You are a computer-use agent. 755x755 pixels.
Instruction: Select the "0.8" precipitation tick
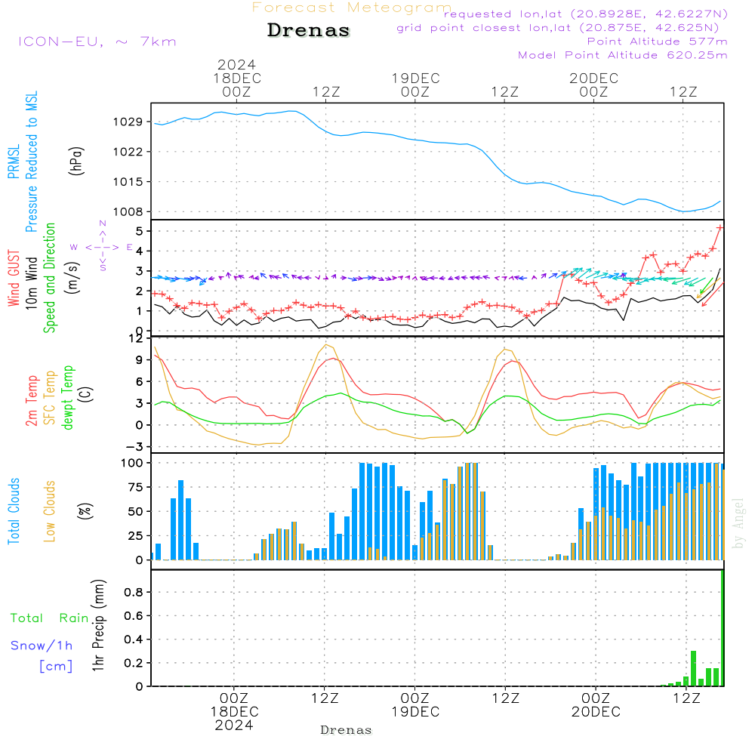click(134, 592)
